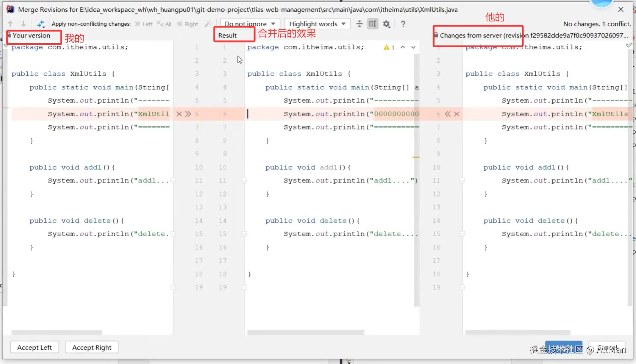636x364 pixels.
Task: Go to next highlighted error chevron in Result
Action: [x=413, y=47]
